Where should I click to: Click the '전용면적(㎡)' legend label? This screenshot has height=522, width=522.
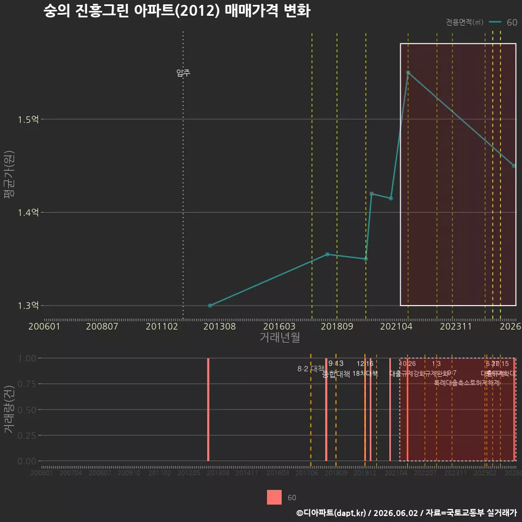(464, 22)
